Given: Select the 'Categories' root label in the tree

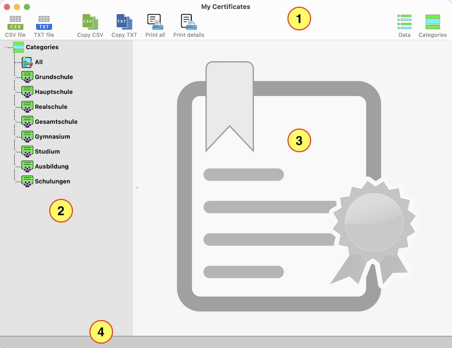Looking at the screenshot, I should (42, 47).
